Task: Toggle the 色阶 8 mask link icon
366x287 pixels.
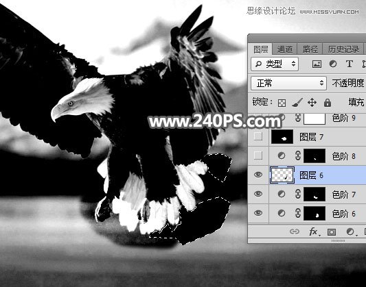Action: tap(297, 155)
